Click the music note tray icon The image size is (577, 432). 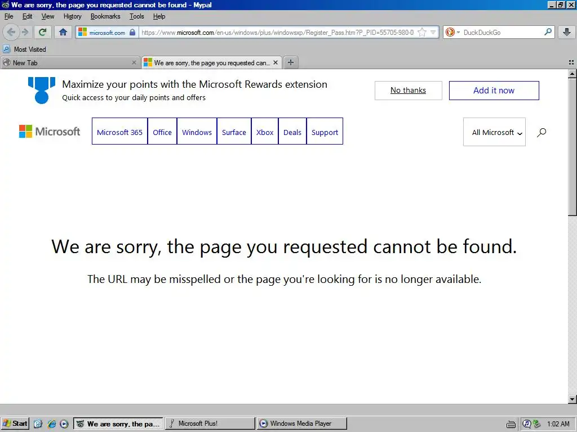tap(527, 424)
